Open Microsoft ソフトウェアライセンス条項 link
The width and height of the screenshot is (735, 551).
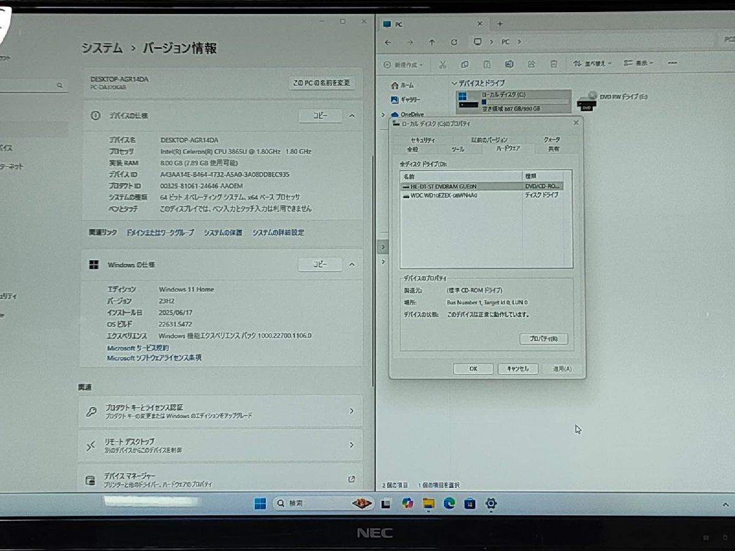click(154, 358)
